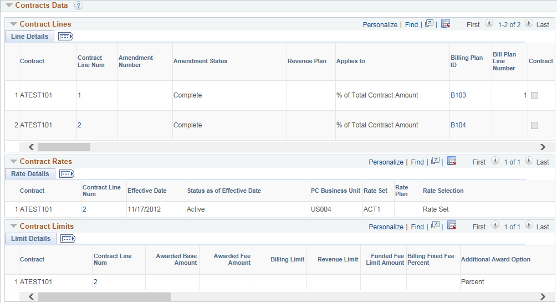
Task: Select the ACT1 rate set cell
Action: coord(371,209)
